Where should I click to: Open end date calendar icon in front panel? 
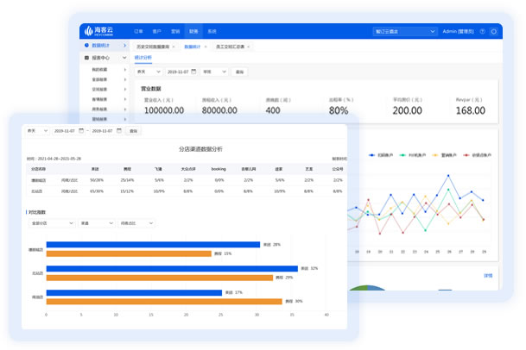(119, 131)
